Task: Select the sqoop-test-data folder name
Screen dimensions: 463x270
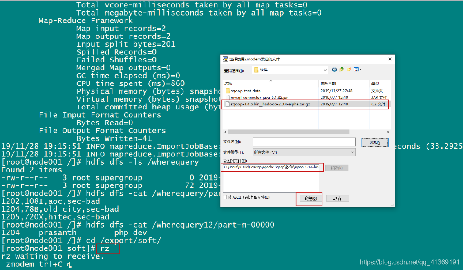Action: tap(245, 91)
